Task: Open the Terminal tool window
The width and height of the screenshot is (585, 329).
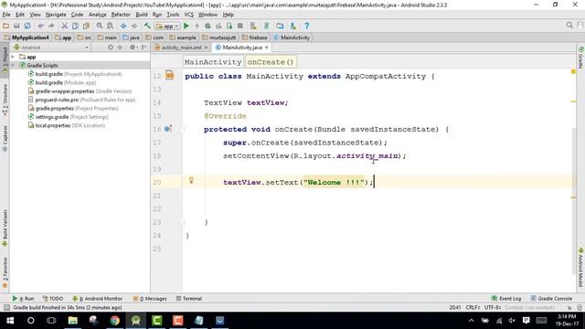Action: pyautogui.click(x=189, y=299)
